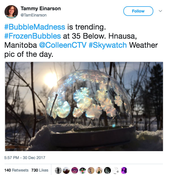This screenshot has width=172, height=175.
Task: Open the avatar showing a person facing a lake
Action: coord(66,170)
